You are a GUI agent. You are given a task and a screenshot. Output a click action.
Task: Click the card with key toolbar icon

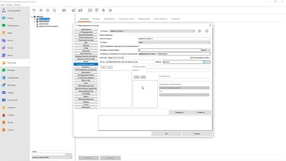pyautogui.click(x=80, y=10)
